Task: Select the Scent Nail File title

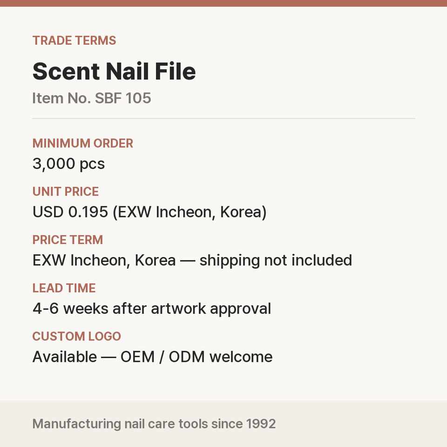Action: [114, 71]
